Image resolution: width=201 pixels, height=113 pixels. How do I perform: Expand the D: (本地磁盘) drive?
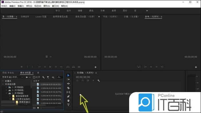click(6, 90)
